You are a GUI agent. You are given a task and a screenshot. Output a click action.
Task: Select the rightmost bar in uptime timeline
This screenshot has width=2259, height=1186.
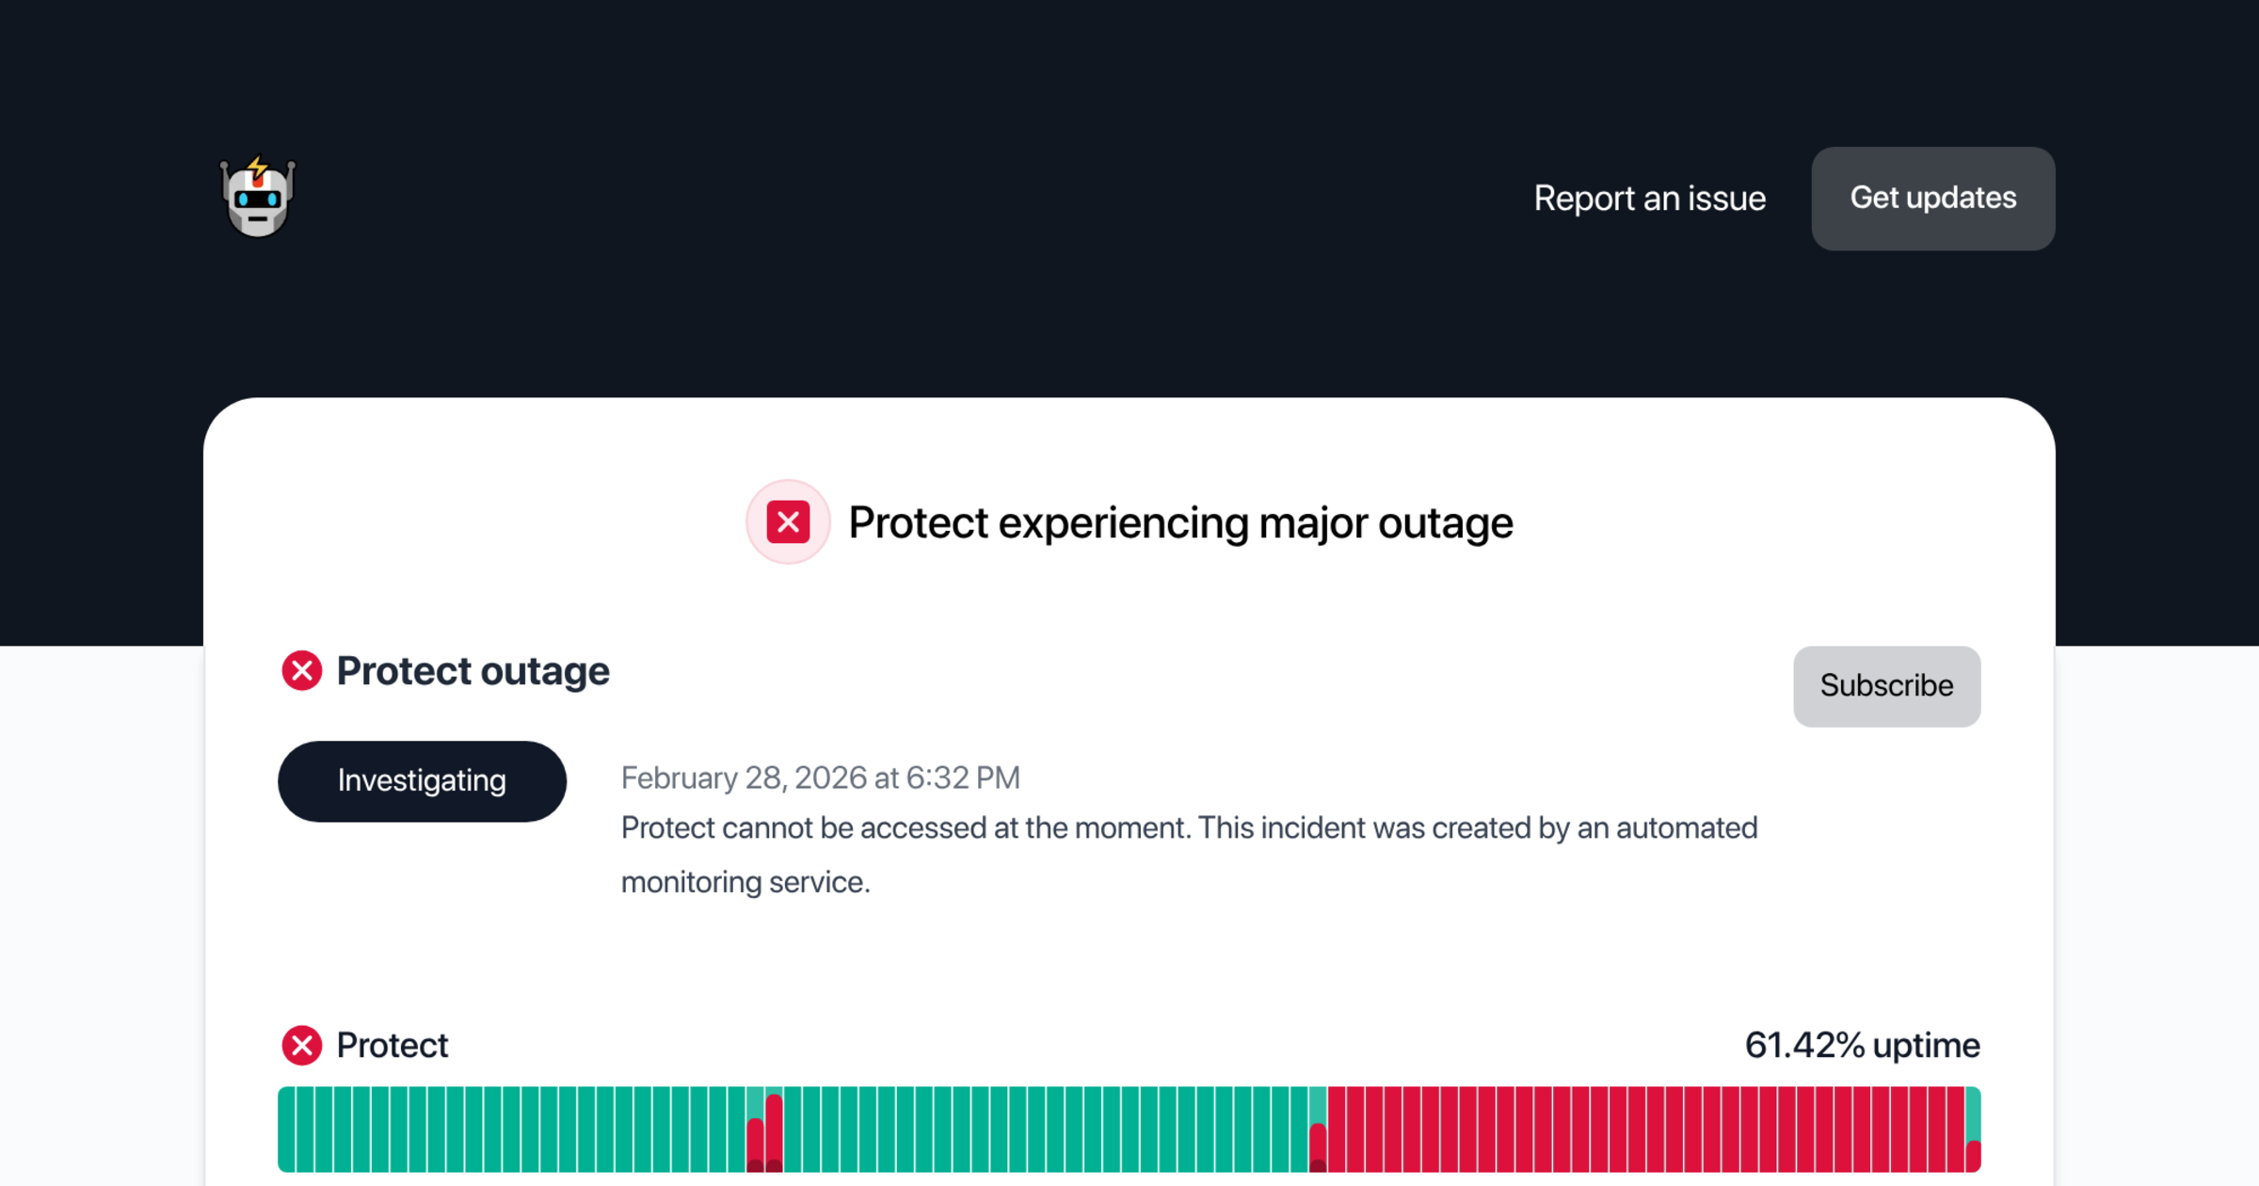tap(1973, 1130)
